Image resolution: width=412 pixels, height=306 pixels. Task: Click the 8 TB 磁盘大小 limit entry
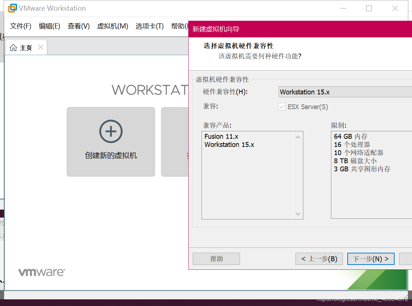click(x=355, y=161)
